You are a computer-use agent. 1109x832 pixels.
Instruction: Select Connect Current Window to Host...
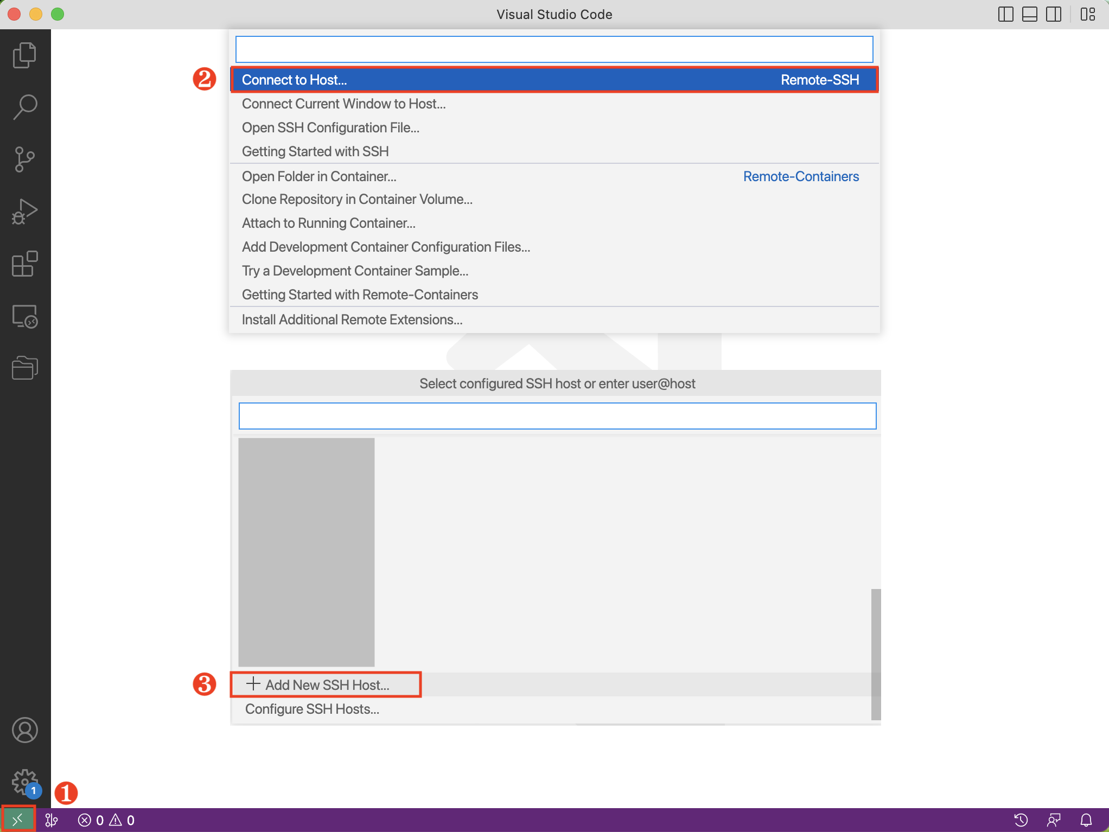click(x=554, y=104)
